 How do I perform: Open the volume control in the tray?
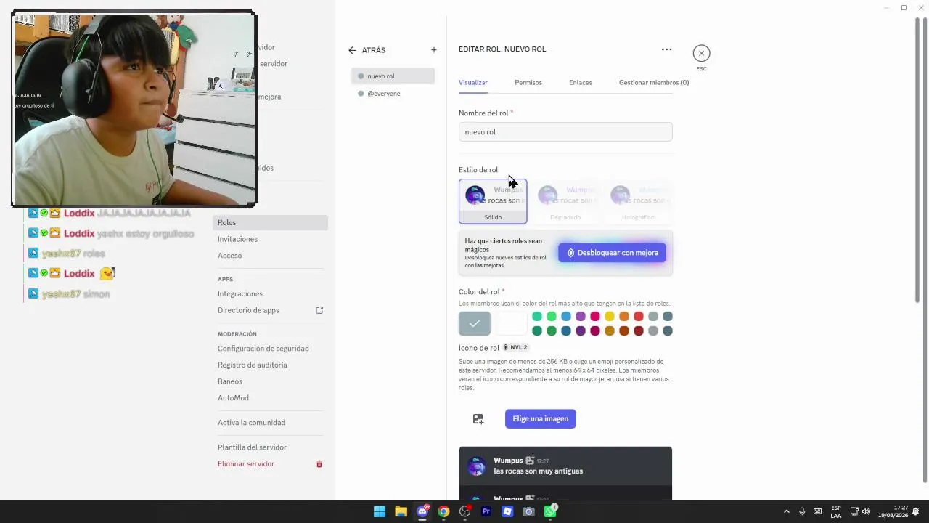(866, 511)
